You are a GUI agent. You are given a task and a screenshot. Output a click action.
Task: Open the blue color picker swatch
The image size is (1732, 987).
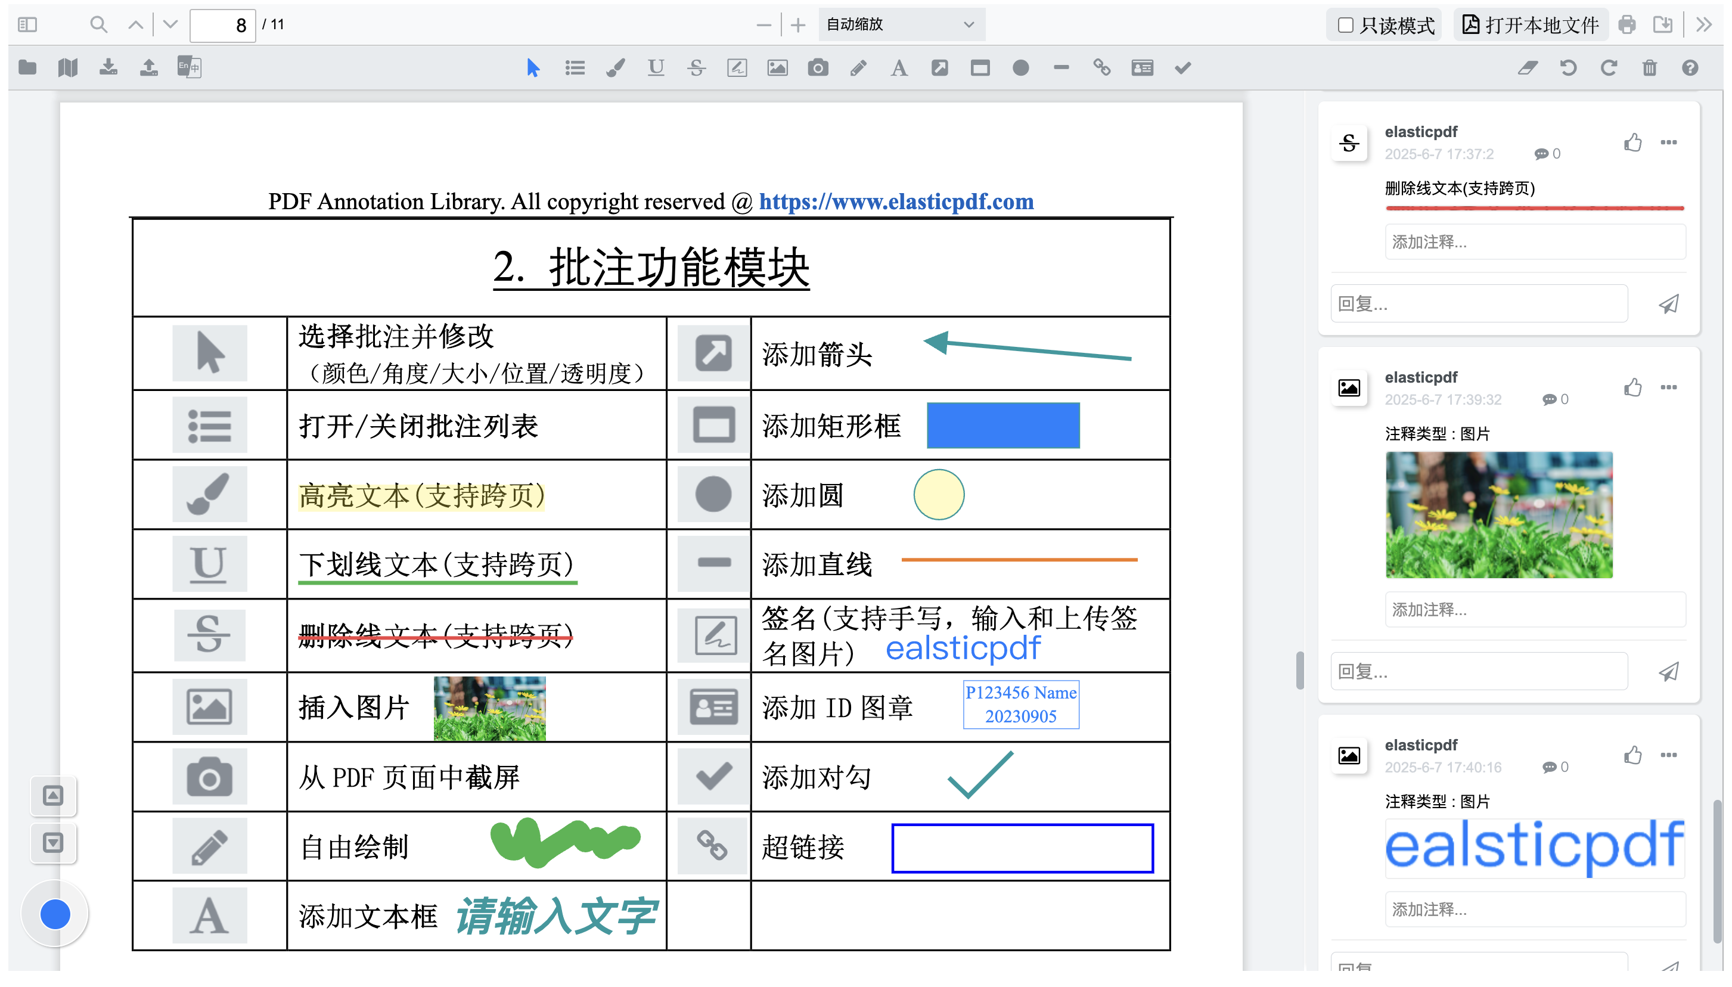coord(55,913)
